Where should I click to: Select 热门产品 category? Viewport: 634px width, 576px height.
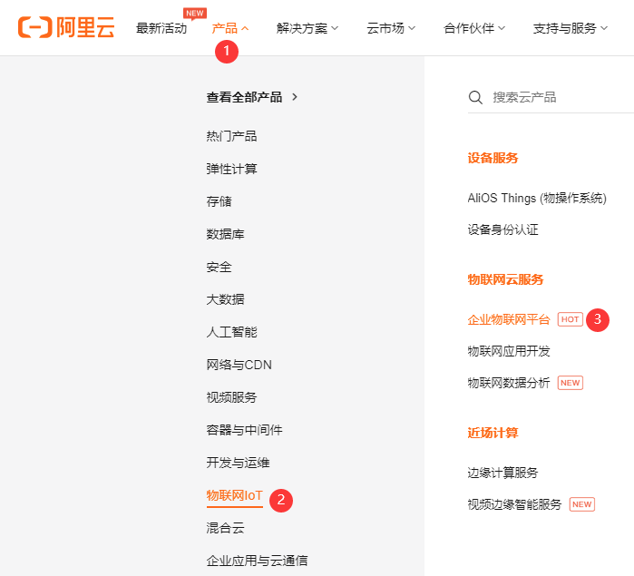(231, 136)
